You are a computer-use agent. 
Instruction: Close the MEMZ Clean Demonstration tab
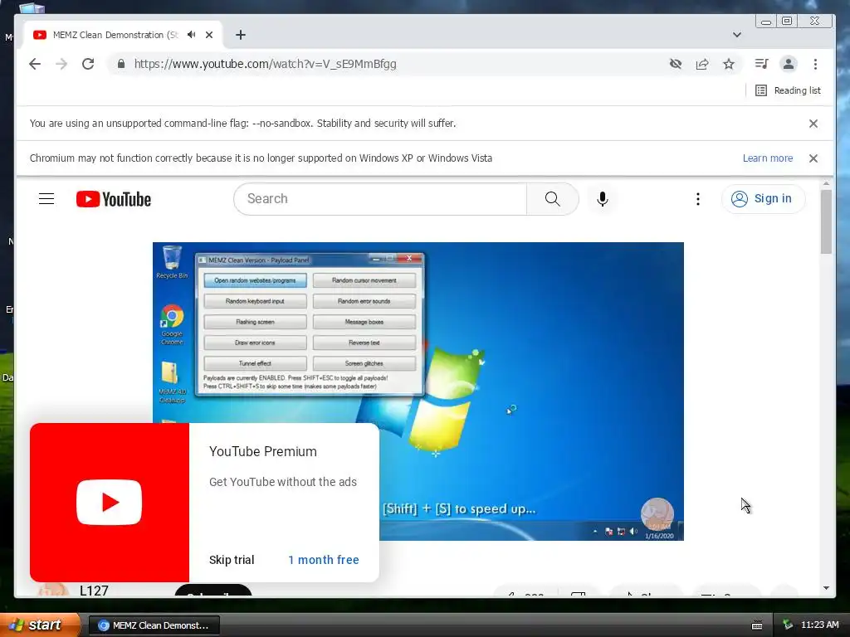[x=209, y=35]
